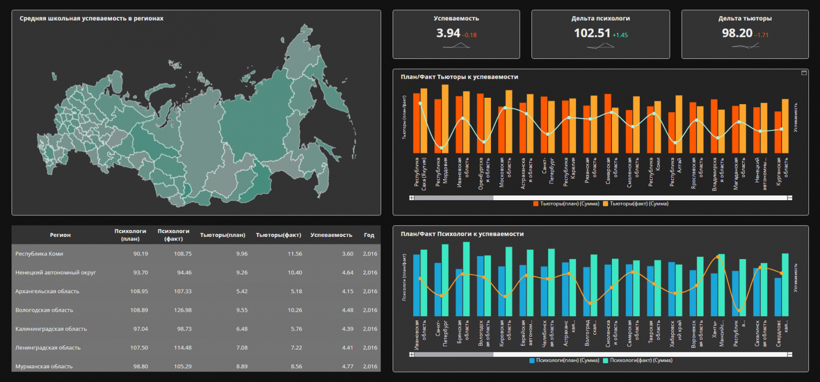
Task: Sort table by Год column header
Action: tap(369, 235)
